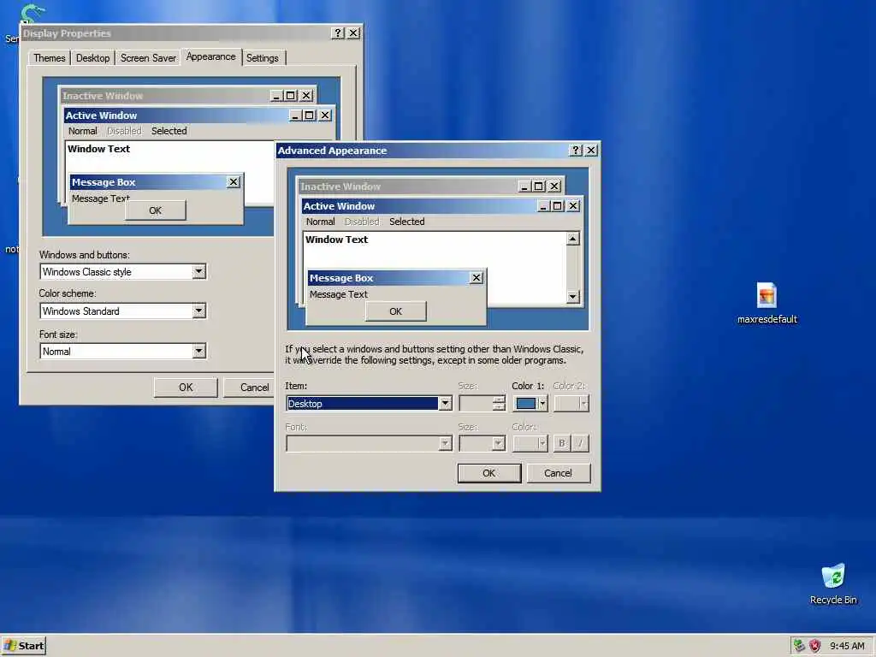Open the Settings tab
876x657 pixels.
pos(262,58)
